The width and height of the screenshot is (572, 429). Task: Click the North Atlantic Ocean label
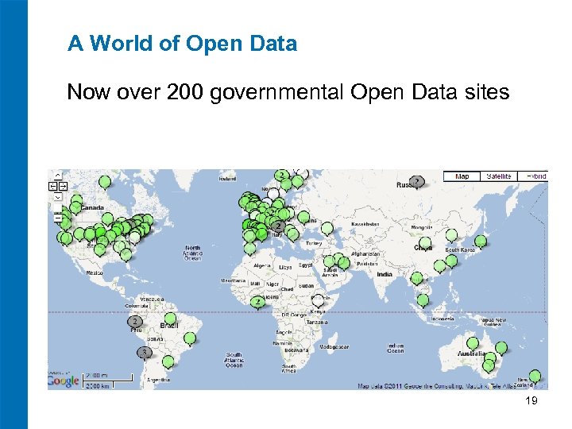pyautogui.click(x=192, y=253)
